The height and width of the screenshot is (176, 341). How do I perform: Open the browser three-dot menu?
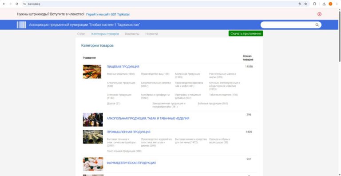337,4
